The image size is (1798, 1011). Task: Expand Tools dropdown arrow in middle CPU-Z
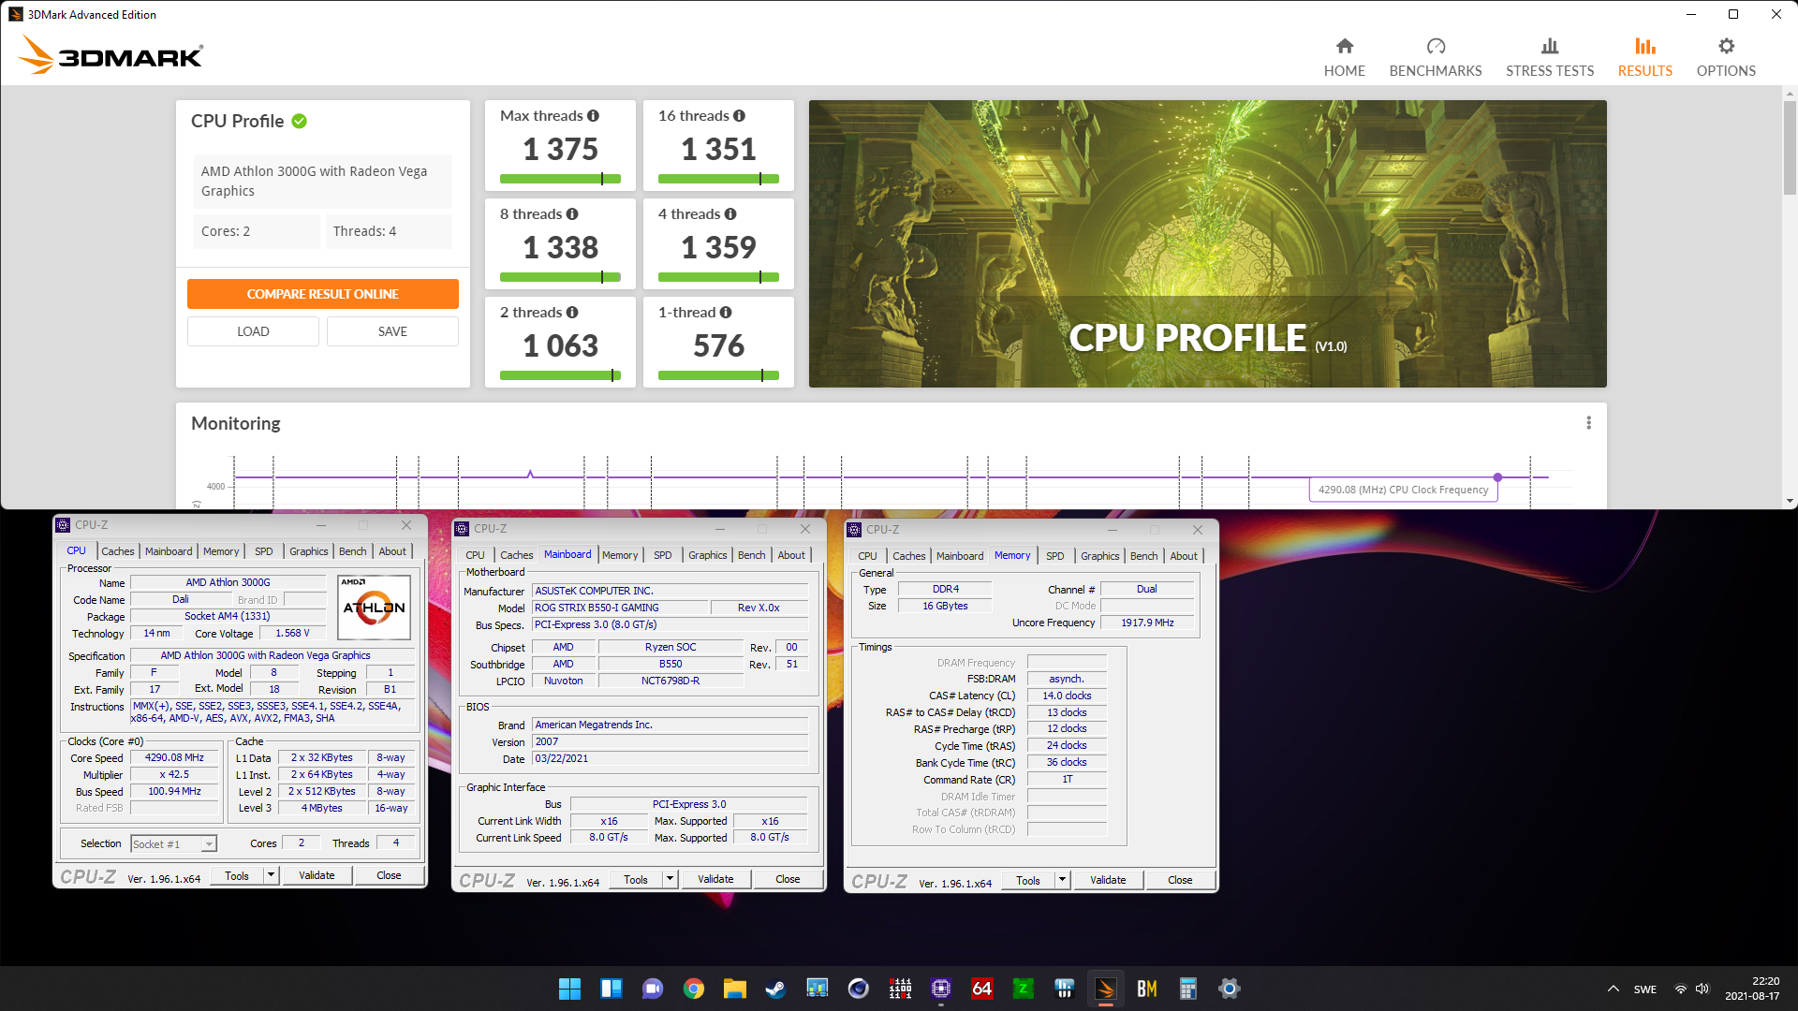[x=670, y=879]
